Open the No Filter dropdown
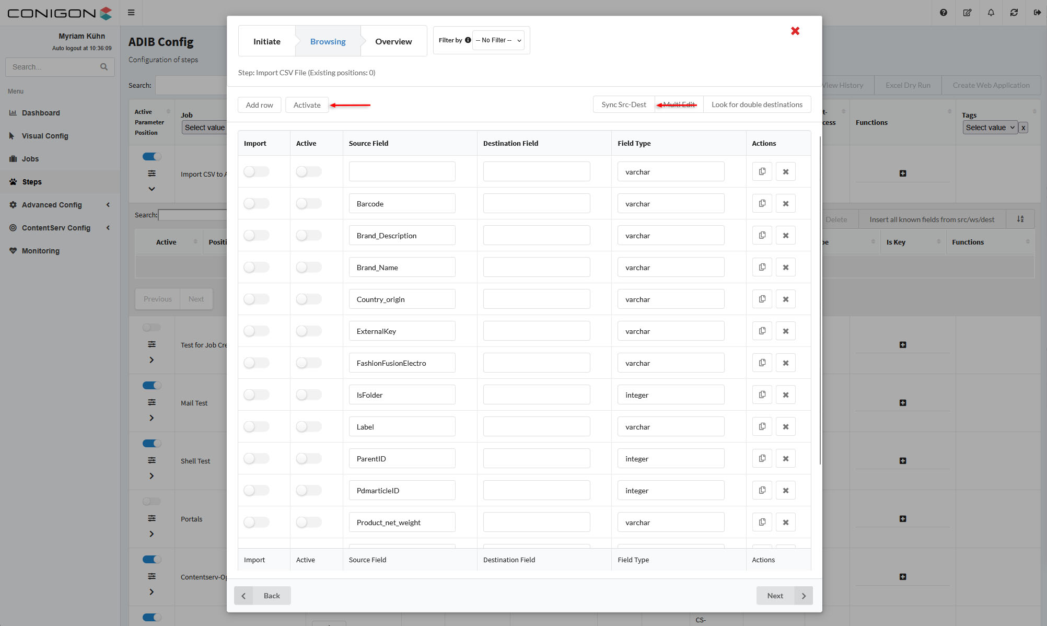Viewport: 1047px width, 626px height. click(498, 40)
